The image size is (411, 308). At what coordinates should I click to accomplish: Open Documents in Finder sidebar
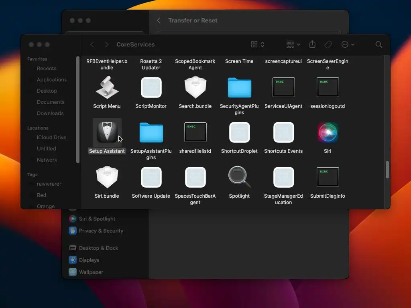[51, 102]
